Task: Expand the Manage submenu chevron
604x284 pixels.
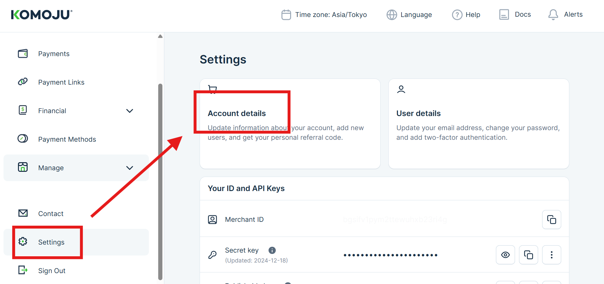Action: point(130,168)
